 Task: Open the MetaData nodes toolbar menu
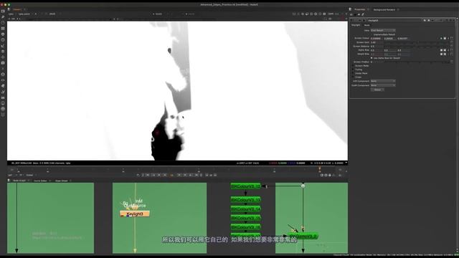(x=3, y=86)
